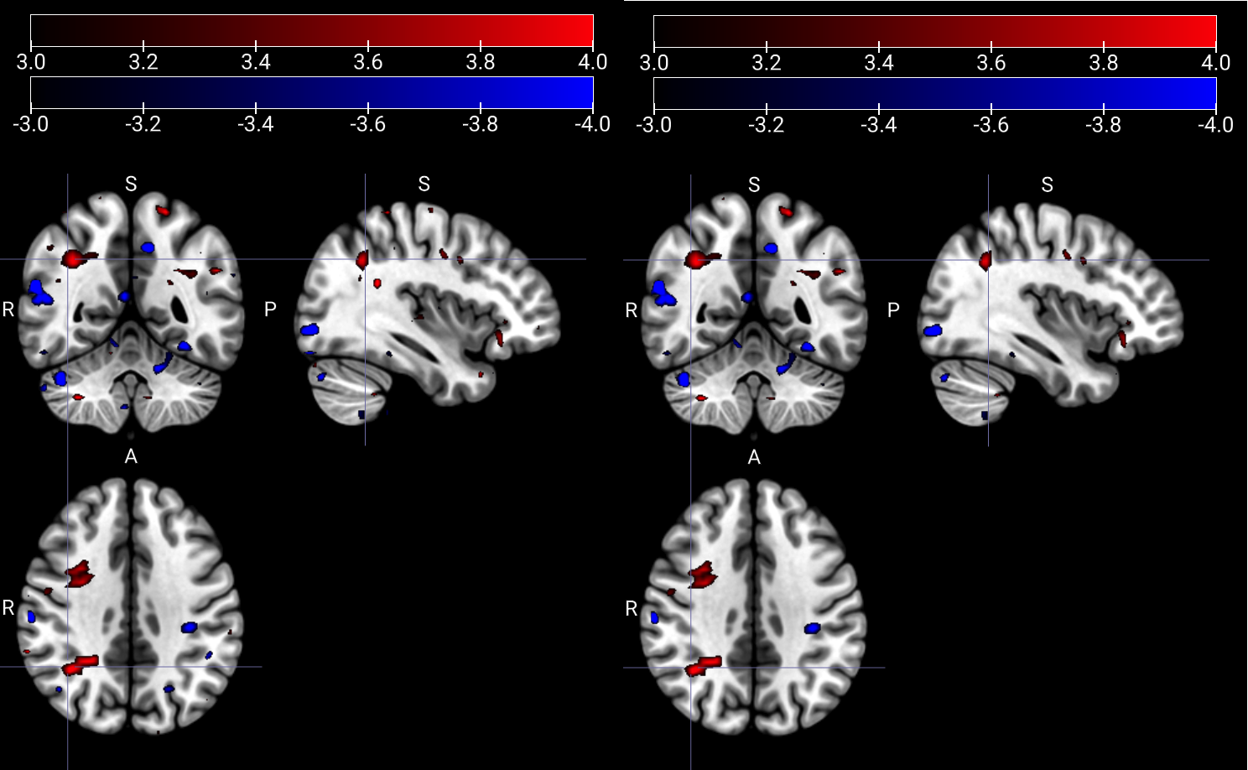Pick the blue occipital cluster in left sagittal view
1248x770 pixels.
309,330
